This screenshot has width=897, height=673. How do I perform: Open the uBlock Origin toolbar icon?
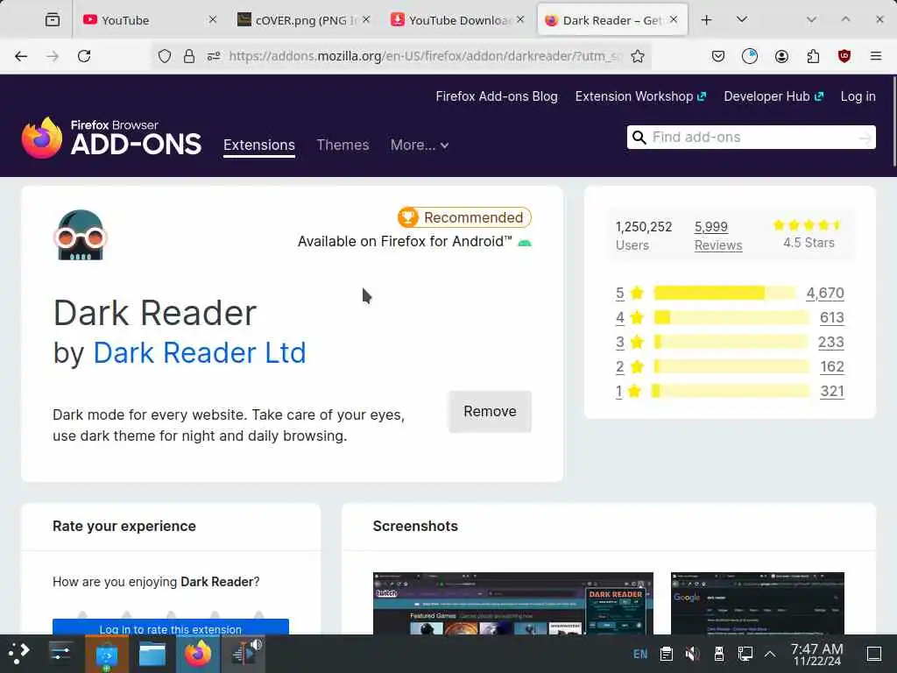[x=844, y=56]
